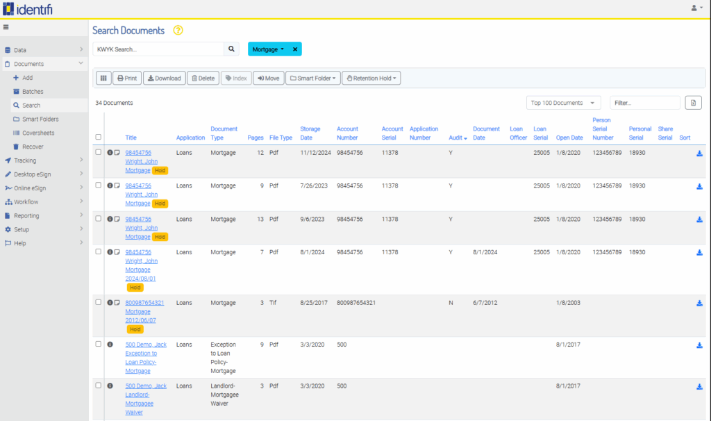Open info icon for the Tif document
The image size is (711, 421).
pos(110,303)
